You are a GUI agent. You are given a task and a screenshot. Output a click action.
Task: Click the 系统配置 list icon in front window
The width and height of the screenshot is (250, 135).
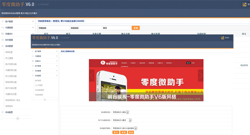pyautogui.click(x=33, y=76)
